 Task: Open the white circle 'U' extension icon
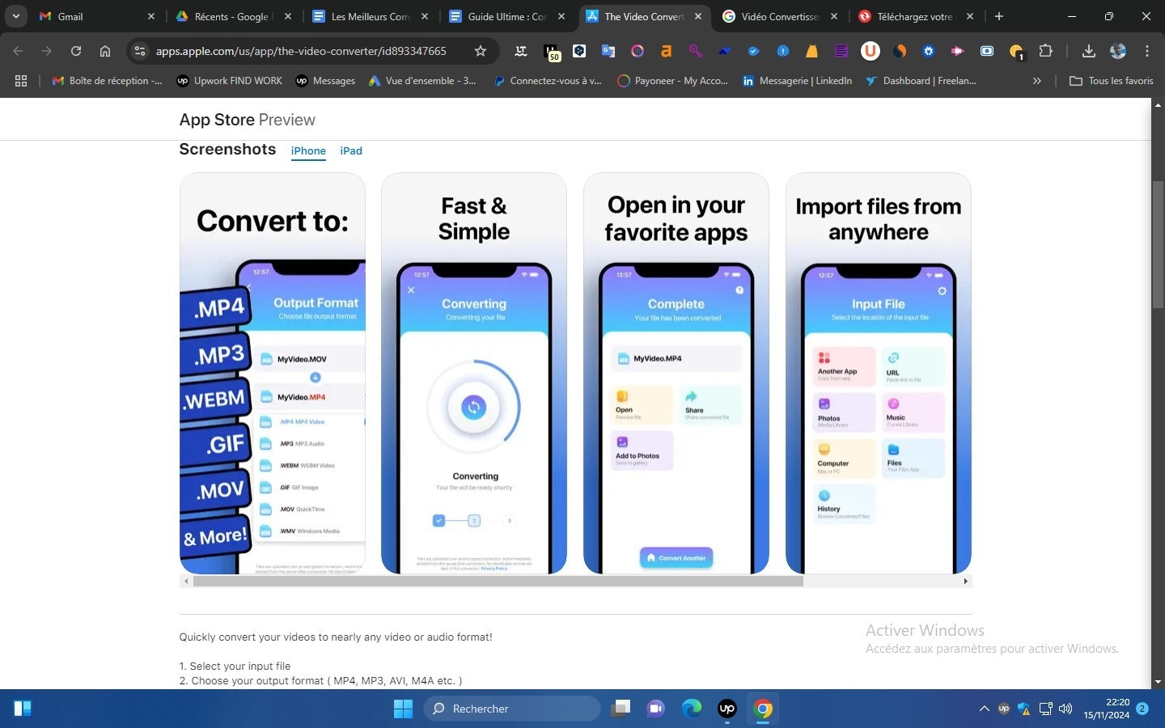(x=871, y=51)
